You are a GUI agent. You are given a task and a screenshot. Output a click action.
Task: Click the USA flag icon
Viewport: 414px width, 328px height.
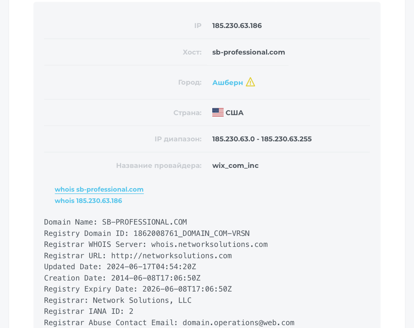218,112
